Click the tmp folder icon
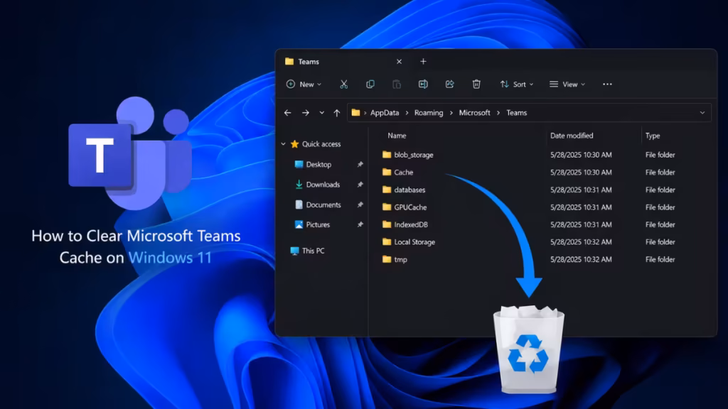Image resolution: width=728 pixels, height=409 pixels. 387,259
